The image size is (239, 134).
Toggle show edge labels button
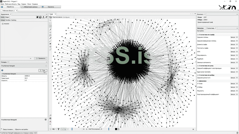tap(68, 129)
